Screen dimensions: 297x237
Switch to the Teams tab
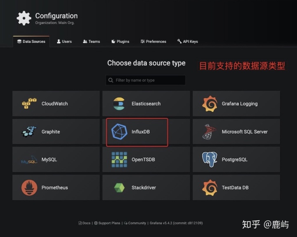91,42
